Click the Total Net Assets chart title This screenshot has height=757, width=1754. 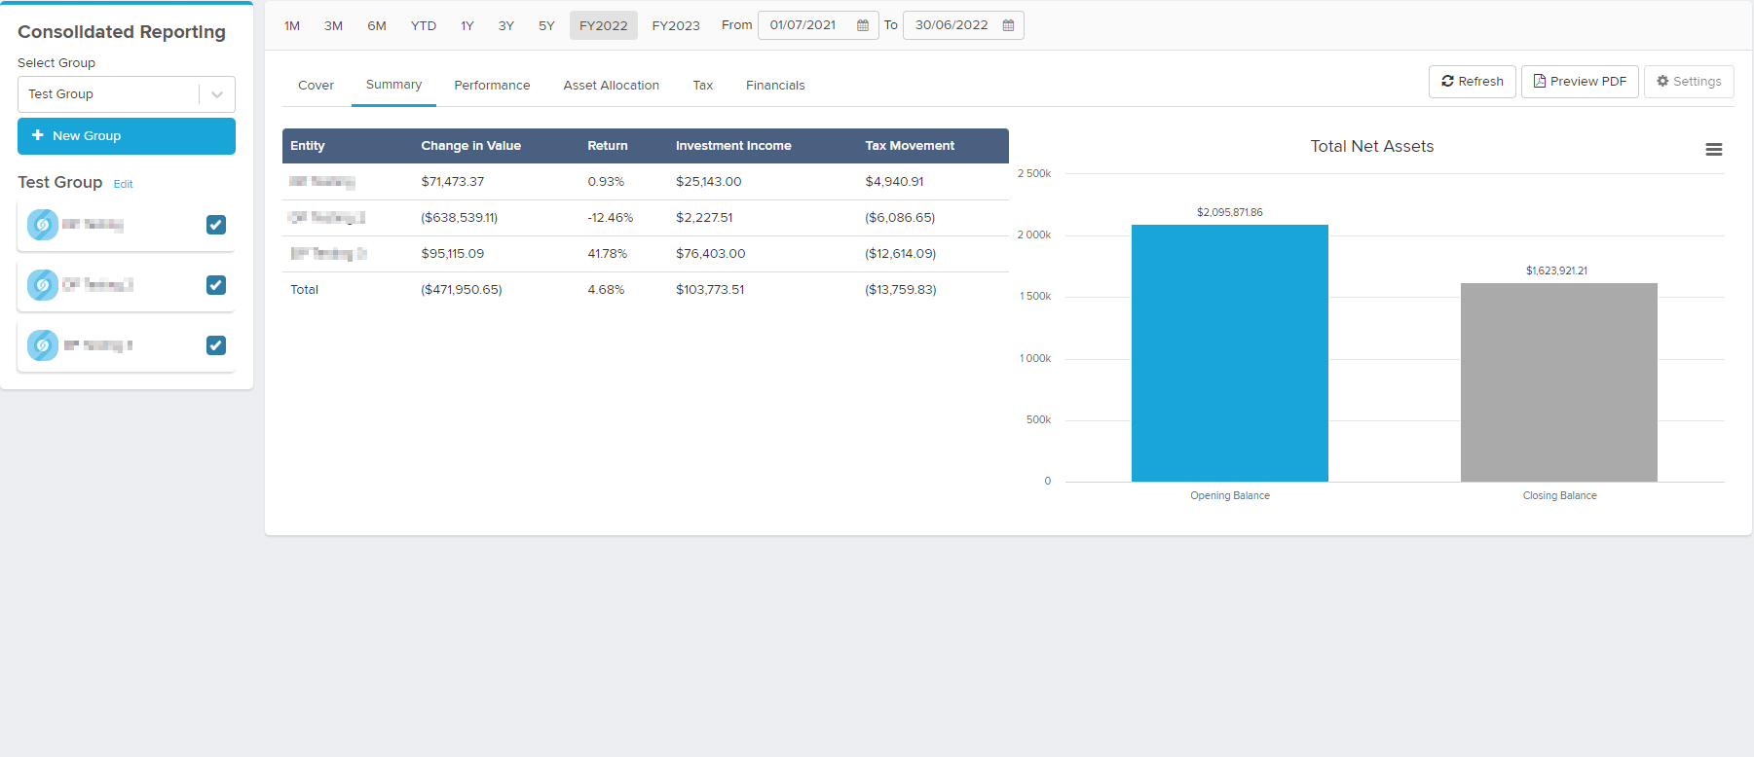1372,147
